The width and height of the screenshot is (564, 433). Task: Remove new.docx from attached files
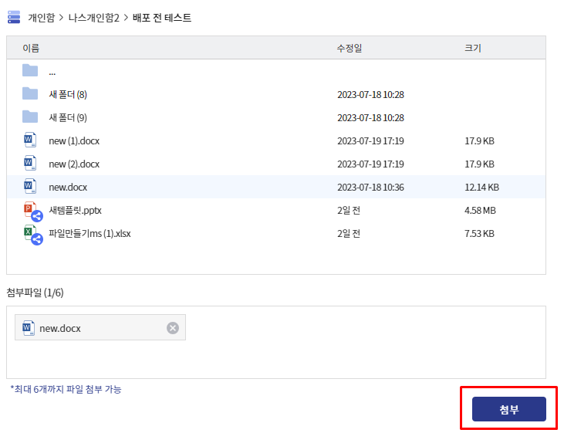173,328
